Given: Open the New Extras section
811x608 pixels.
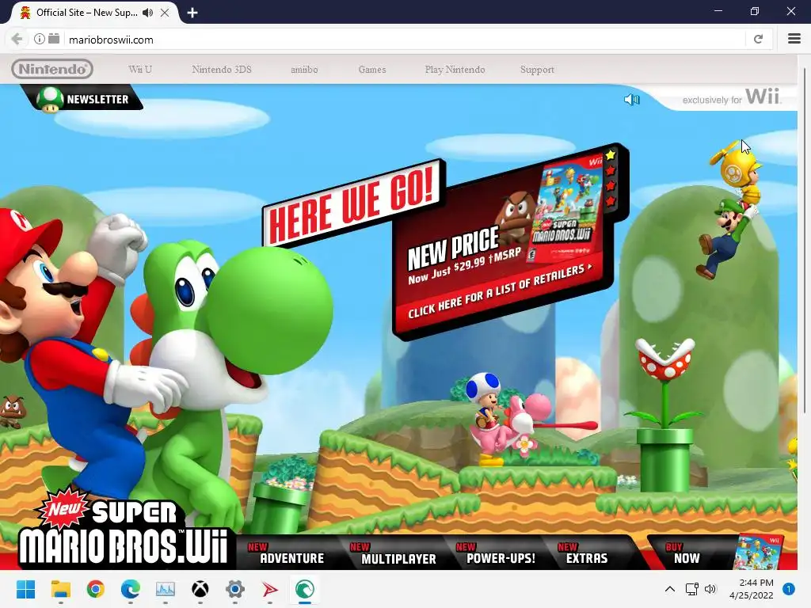Looking at the screenshot, I should [584, 553].
